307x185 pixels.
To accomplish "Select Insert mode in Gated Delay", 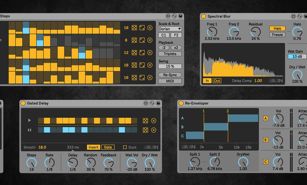I will (93, 147).
